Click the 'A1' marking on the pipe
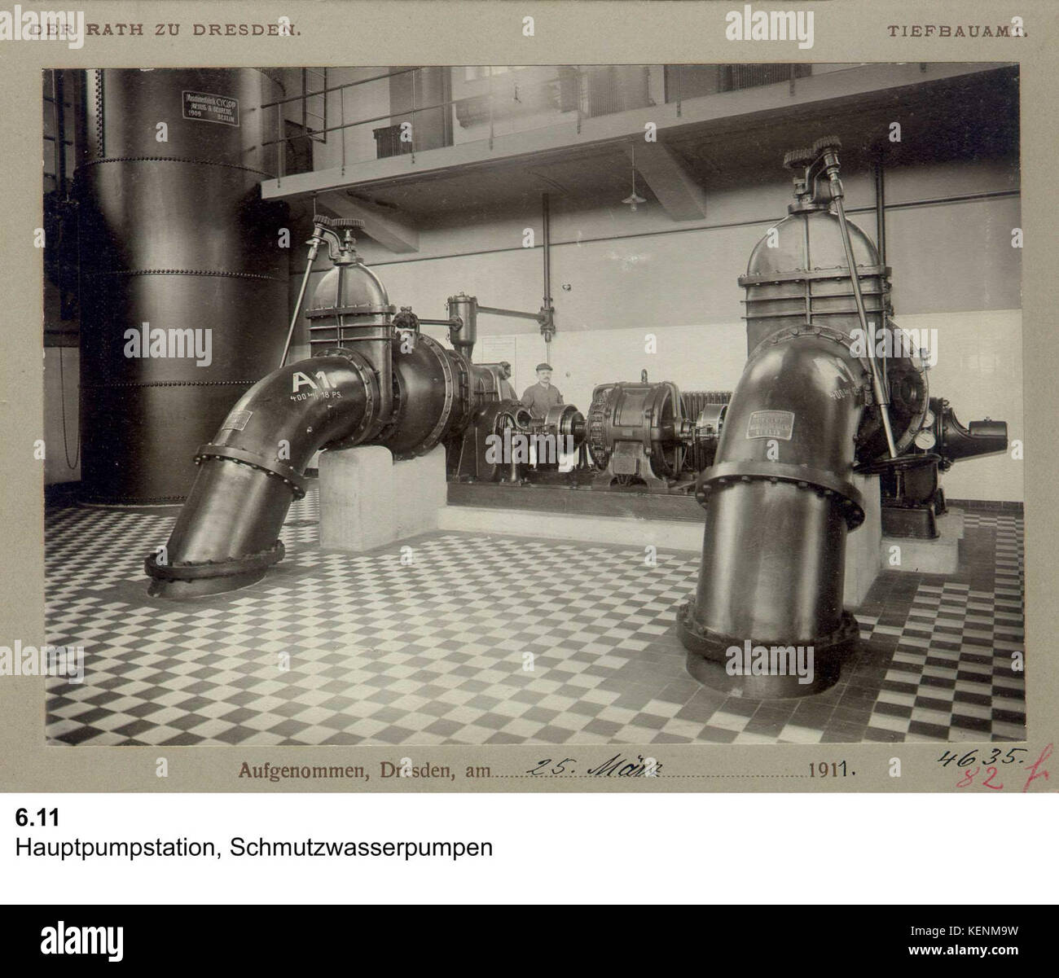1059x978 pixels. 314,382
